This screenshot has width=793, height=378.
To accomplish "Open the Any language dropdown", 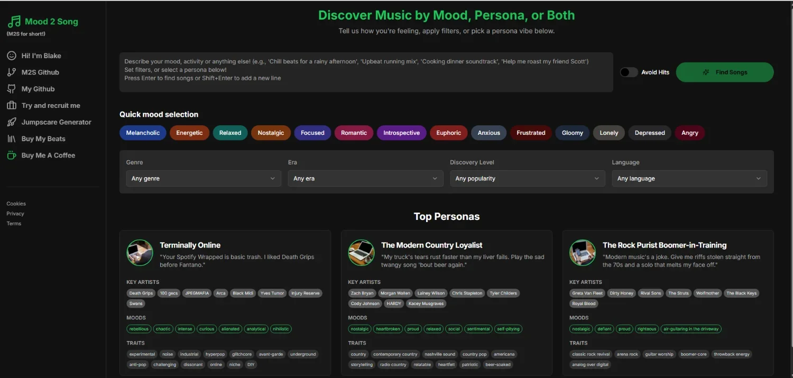I will coord(689,179).
